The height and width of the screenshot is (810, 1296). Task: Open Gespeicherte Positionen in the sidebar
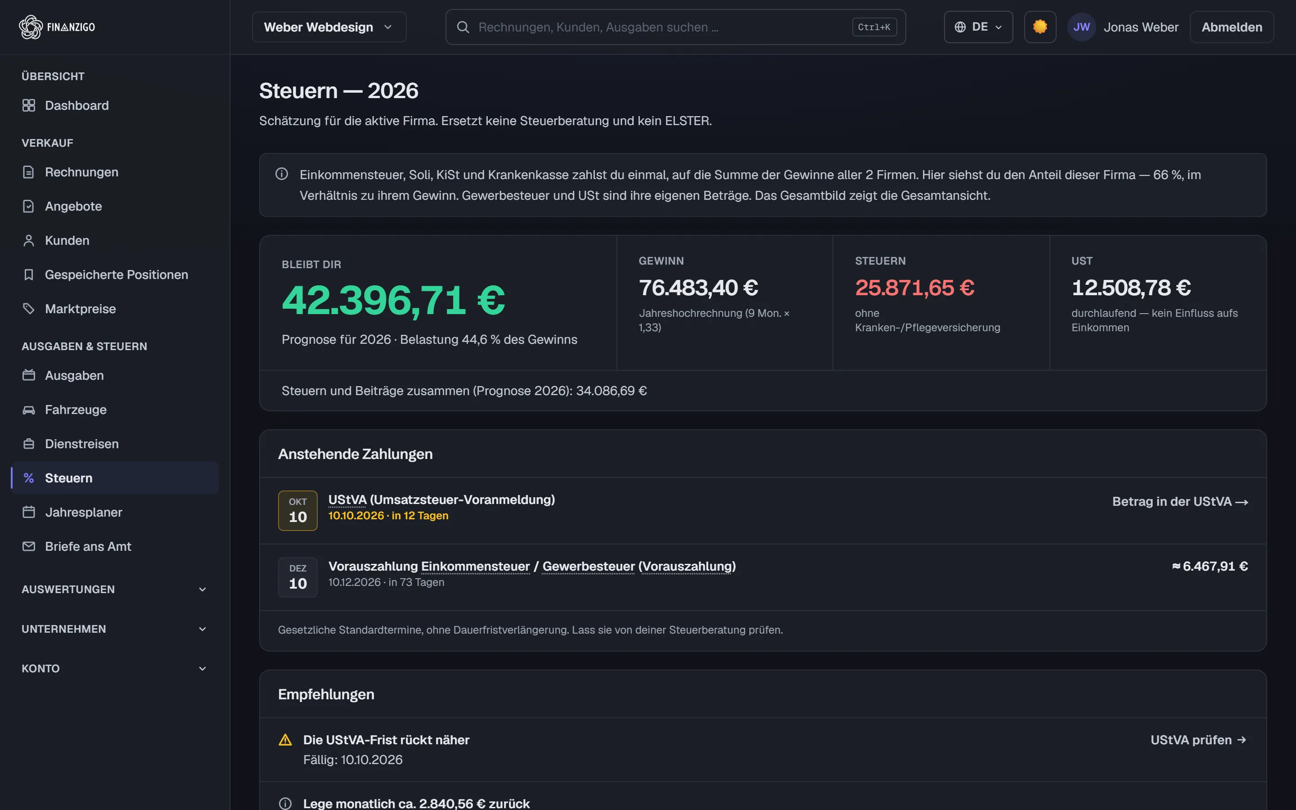[114, 275]
